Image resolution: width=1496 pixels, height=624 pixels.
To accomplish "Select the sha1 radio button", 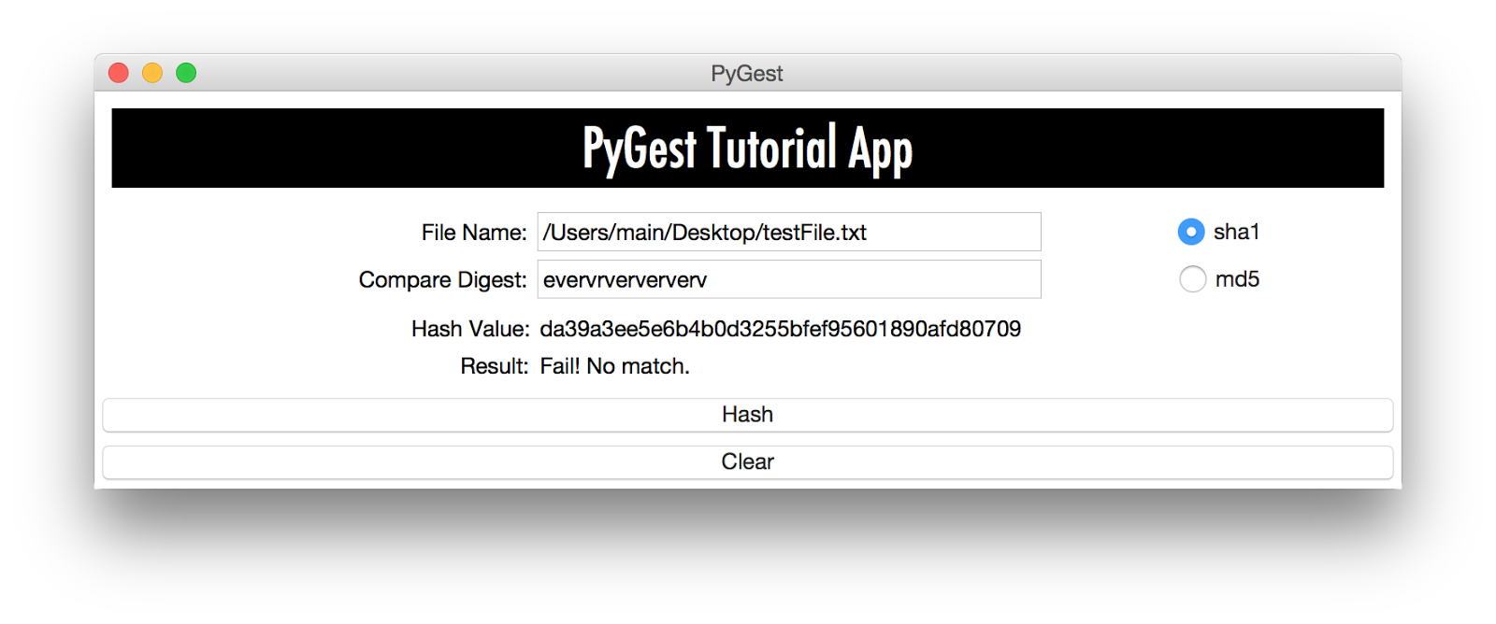I will pos(1191,232).
